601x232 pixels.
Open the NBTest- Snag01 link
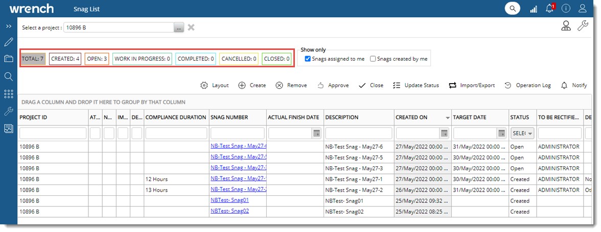[229, 200]
